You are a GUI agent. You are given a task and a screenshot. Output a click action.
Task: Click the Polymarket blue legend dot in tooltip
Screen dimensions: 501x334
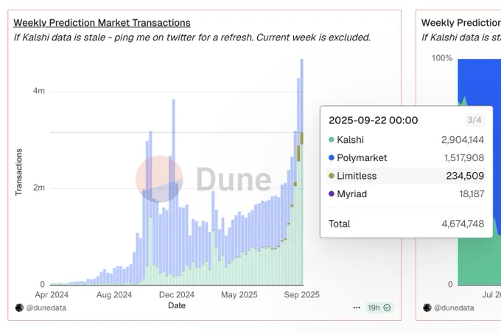coord(332,157)
